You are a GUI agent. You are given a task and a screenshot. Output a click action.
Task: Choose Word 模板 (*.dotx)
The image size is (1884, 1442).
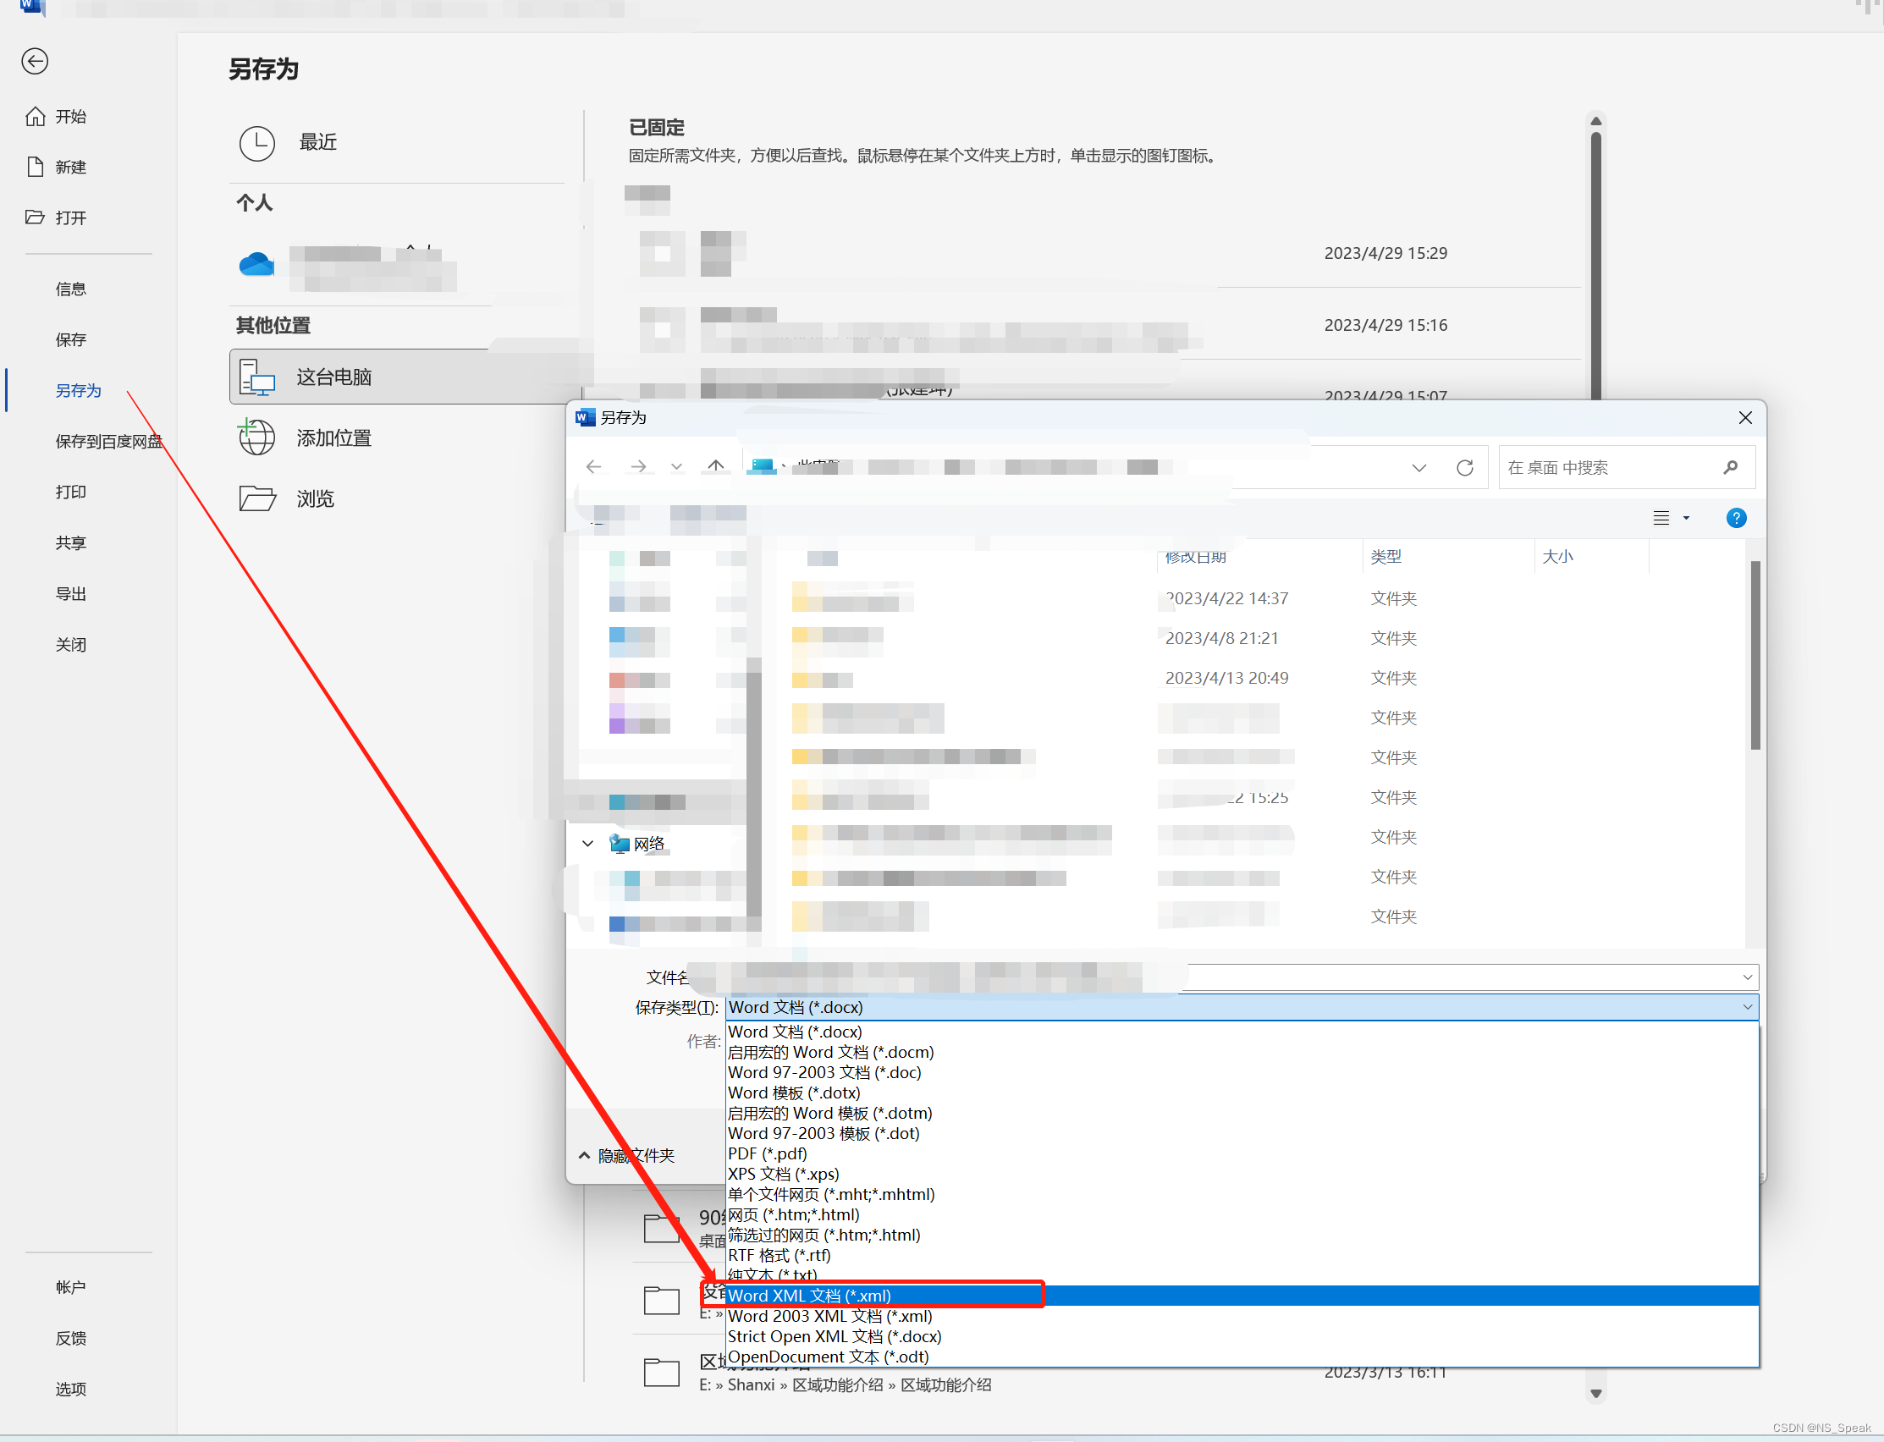pos(1241,1093)
